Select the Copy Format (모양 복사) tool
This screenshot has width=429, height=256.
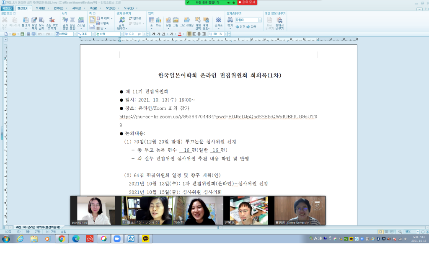click(x=34, y=23)
